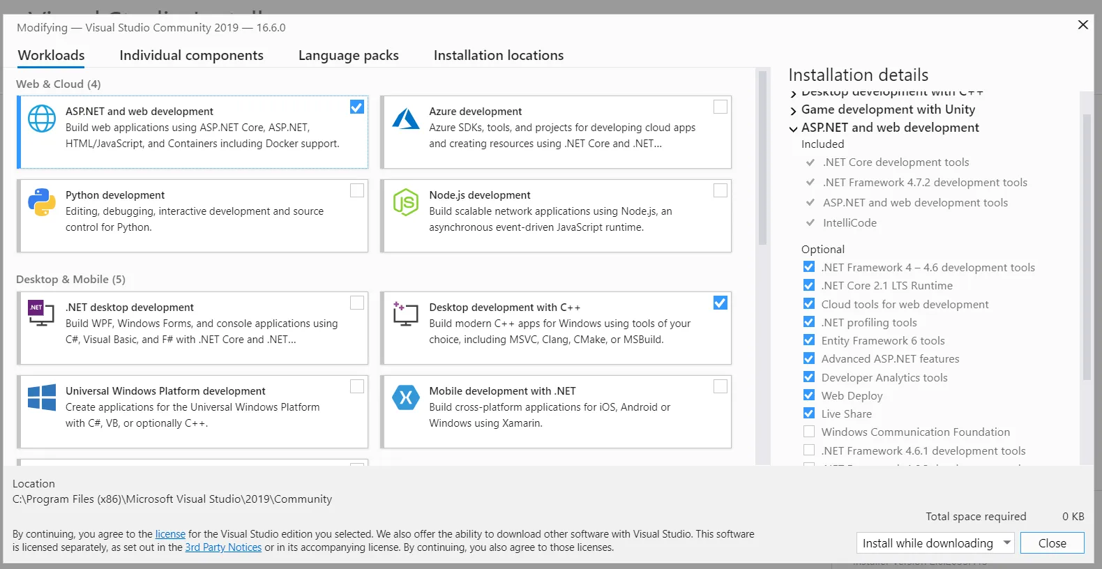Image resolution: width=1102 pixels, height=569 pixels.
Task: Open the Install while downloading dropdown arrow
Action: click(1007, 543)
